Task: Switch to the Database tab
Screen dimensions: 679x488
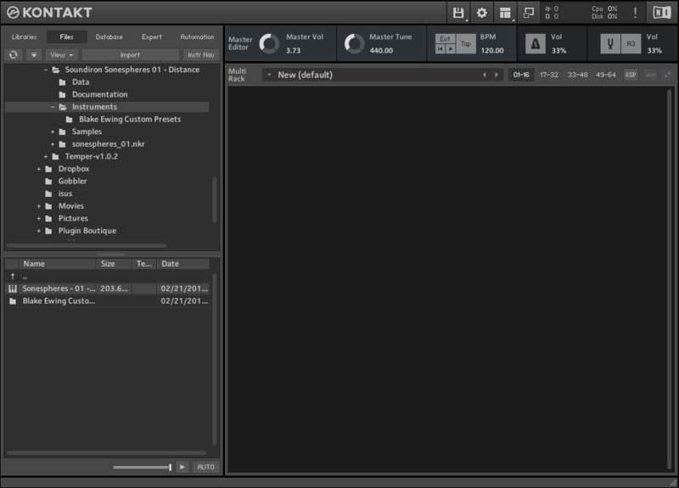Action: point(109,37)
